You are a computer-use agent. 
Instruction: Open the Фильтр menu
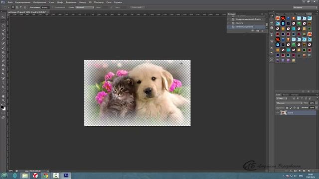click(x=82, y=2)
